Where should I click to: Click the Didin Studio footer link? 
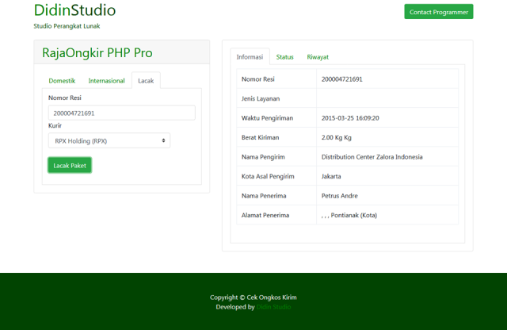pyautogui.click(x=273, y=307)
